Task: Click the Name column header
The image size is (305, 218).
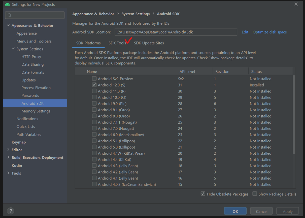Action: (x=130, y=71)
